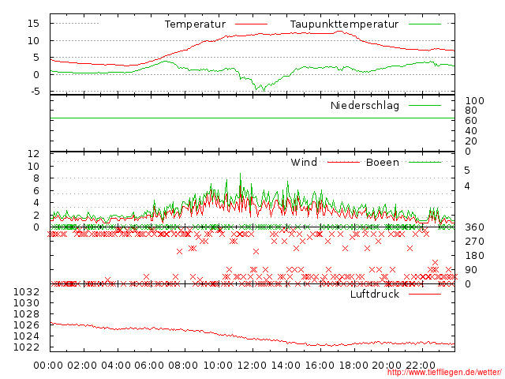Click the 12 wind speed axis label
This screenshot has height=379, width=505.
tap(33, 154)
